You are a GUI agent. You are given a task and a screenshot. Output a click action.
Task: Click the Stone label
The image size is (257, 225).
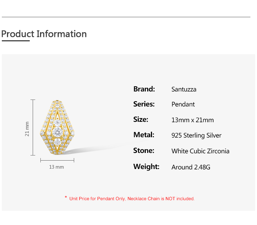[x=144, y=150]
